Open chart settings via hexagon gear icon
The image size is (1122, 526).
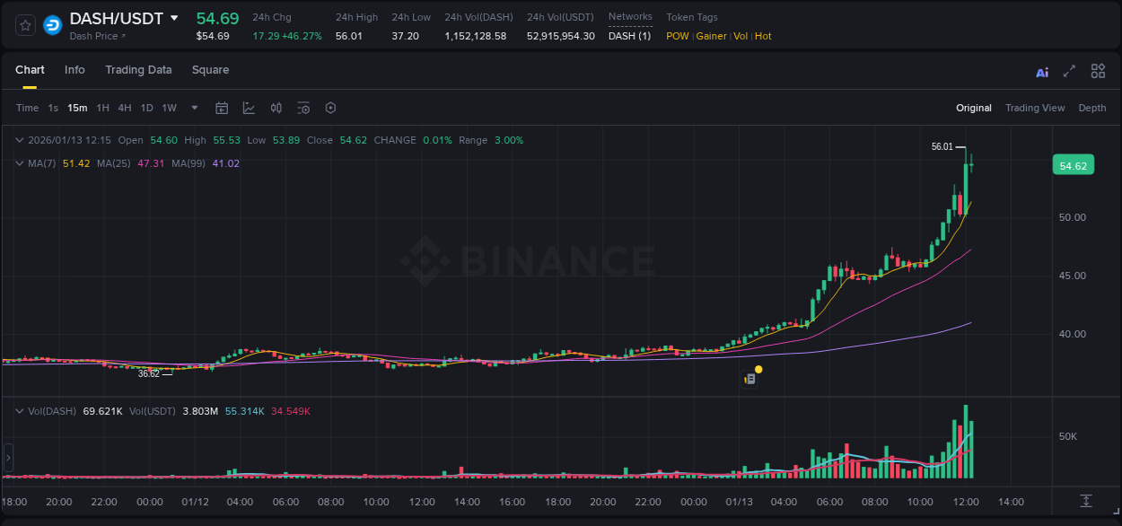[330, 108]
